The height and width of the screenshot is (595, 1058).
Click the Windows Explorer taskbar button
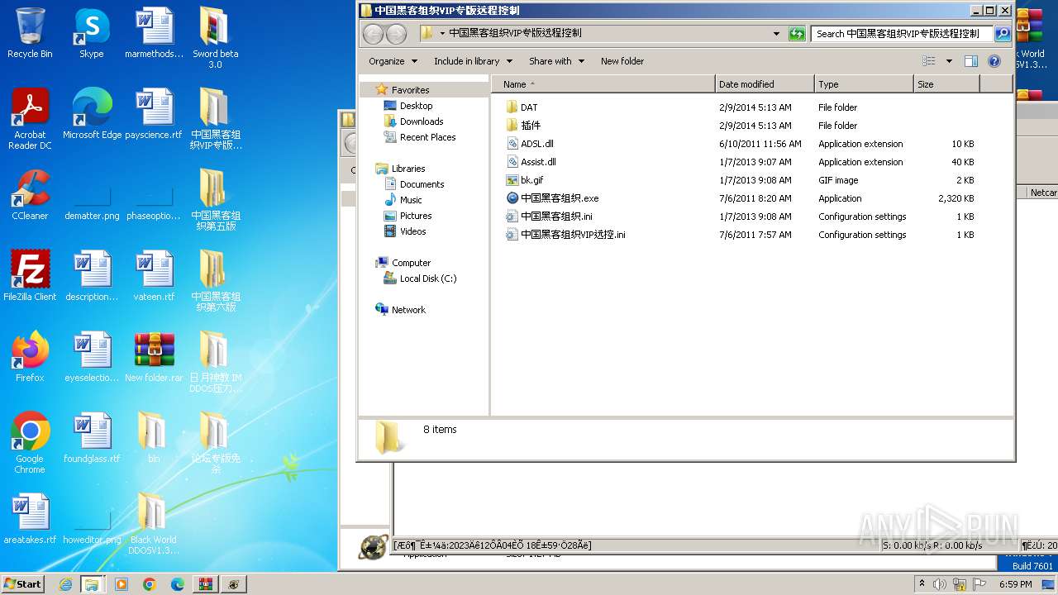click(x=92, y=584)
